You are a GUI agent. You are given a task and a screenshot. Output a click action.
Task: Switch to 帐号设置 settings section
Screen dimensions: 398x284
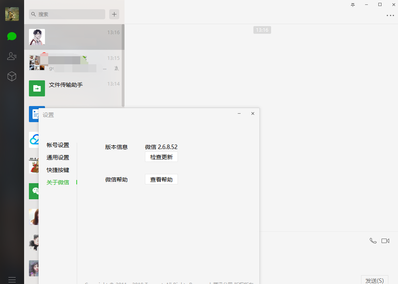click(57, 145)
